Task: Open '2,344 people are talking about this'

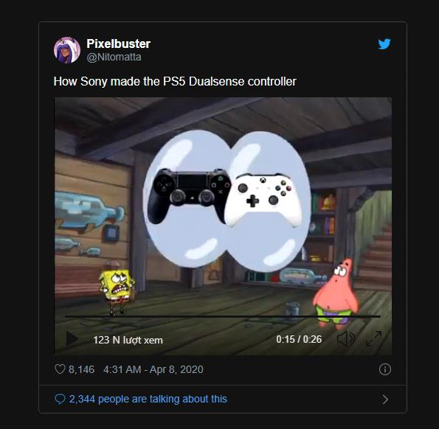Action: point(148,399)
